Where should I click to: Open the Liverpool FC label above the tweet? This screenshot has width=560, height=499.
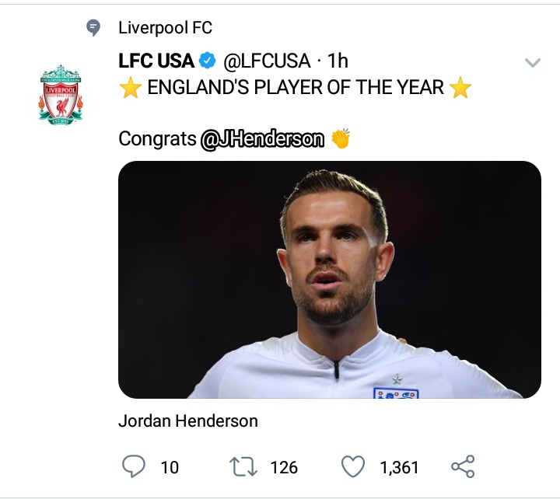(165, 29)
